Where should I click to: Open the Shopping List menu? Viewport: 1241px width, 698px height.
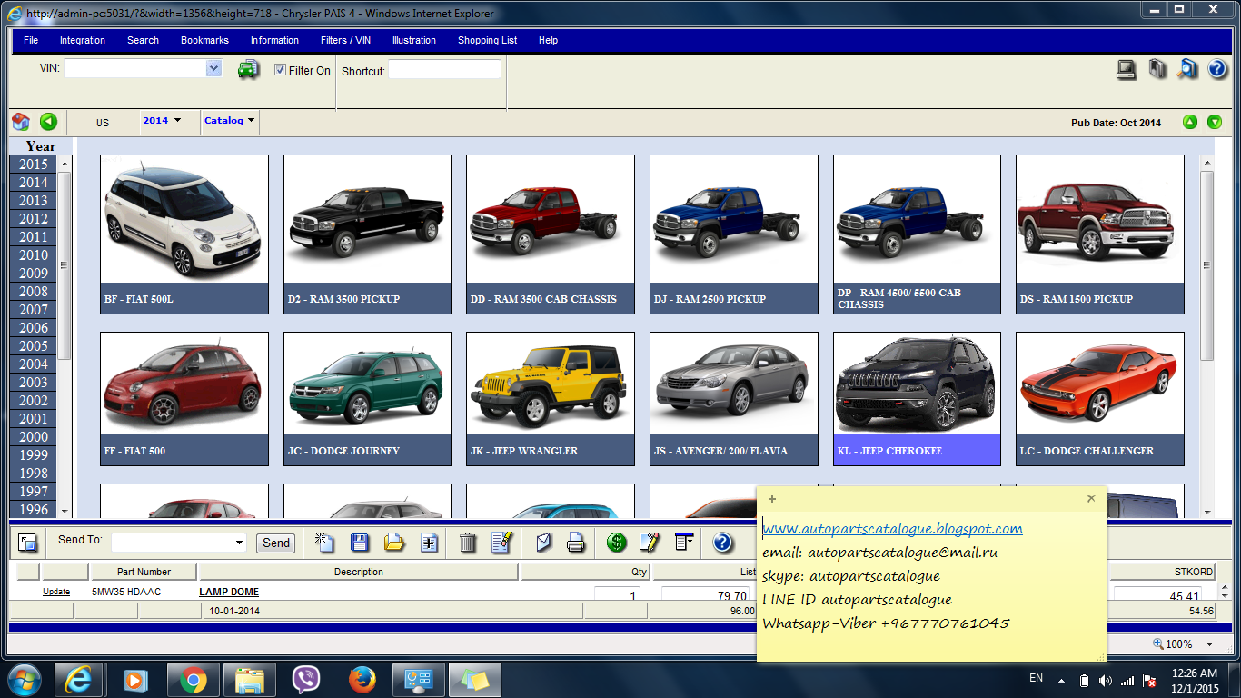pyautogui.click(x=487, y=40)
